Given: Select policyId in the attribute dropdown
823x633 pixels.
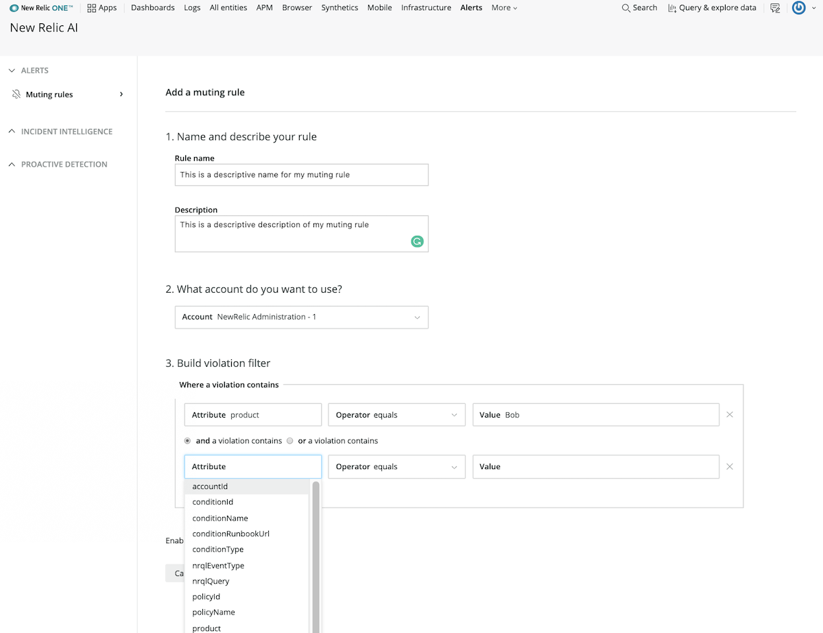Looking at the screenshot, I should (247, 597).
